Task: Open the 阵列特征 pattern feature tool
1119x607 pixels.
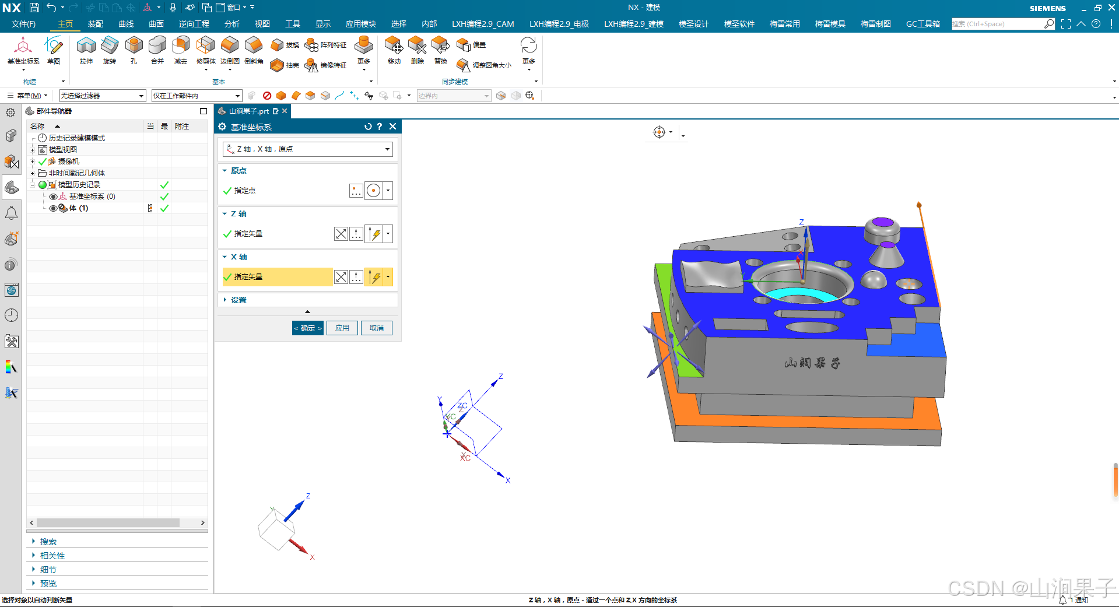Action: [325, 45]
